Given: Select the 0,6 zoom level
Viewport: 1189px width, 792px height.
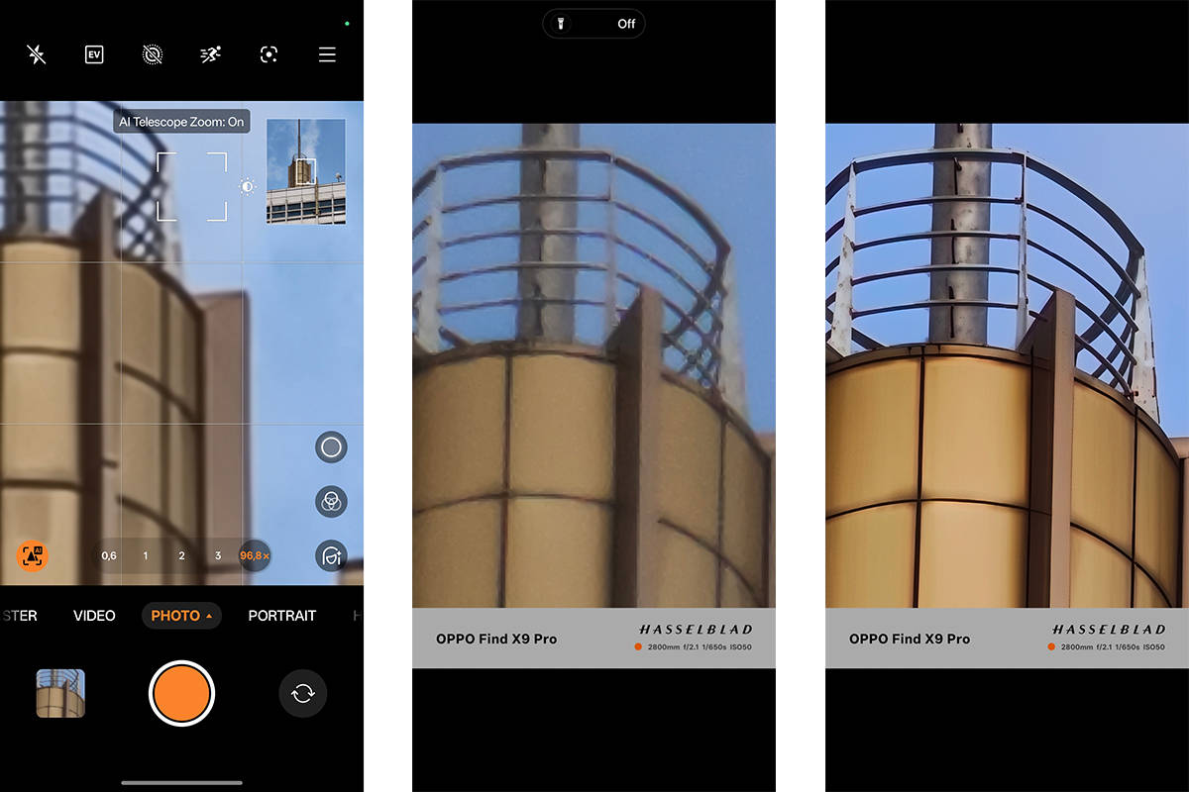Looking at the screenshot, I should (x=108, y=556).
